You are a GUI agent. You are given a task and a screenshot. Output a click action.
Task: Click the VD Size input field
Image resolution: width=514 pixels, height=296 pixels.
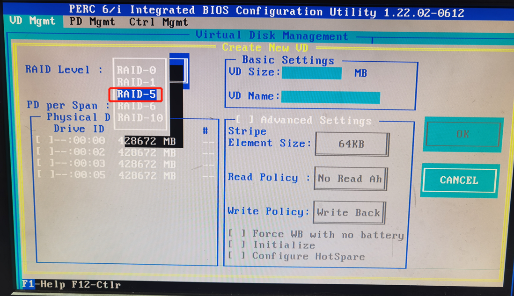[312, 73]
